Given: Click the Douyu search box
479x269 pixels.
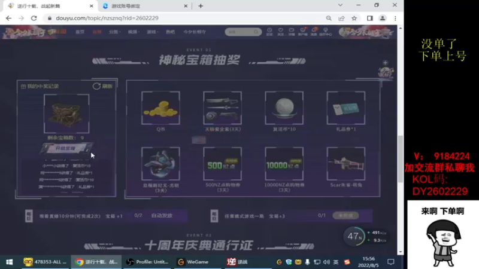Looking at the screenshot, I should click(243, 32).
